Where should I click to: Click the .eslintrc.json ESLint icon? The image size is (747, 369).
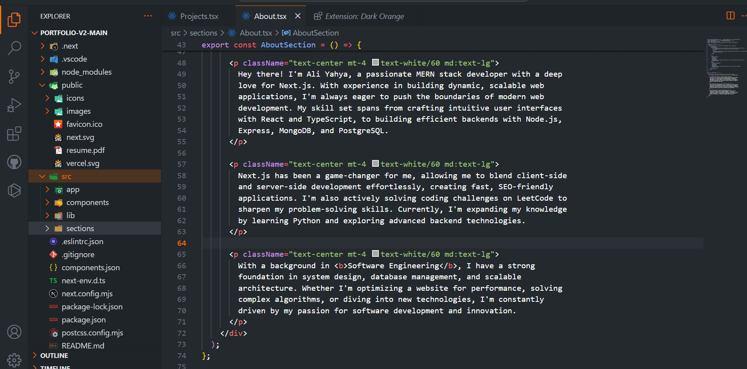[53, 241]
